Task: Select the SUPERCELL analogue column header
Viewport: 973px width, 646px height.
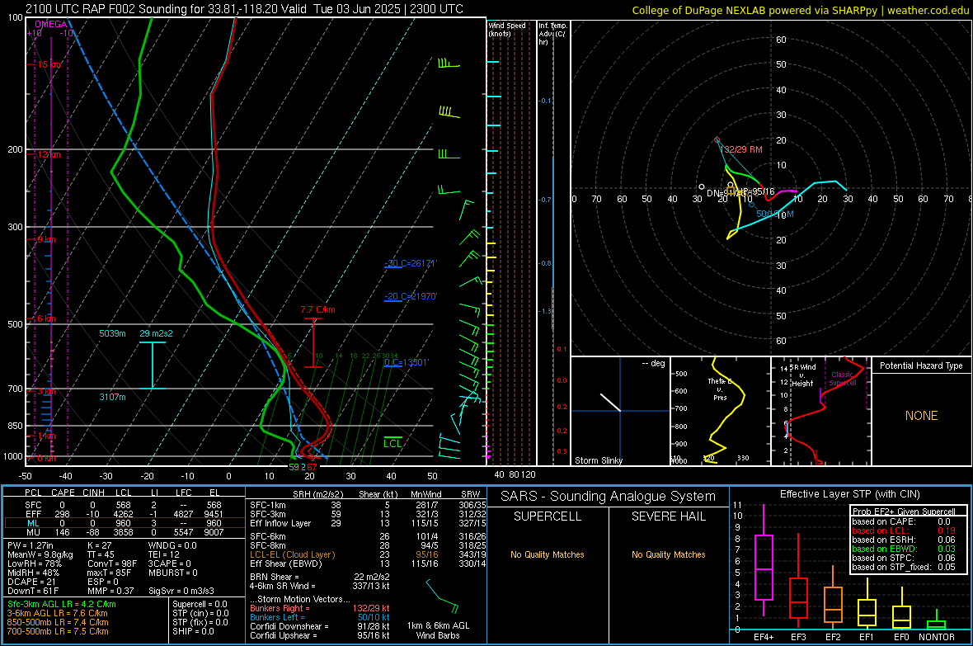Action: coord(548,516)
